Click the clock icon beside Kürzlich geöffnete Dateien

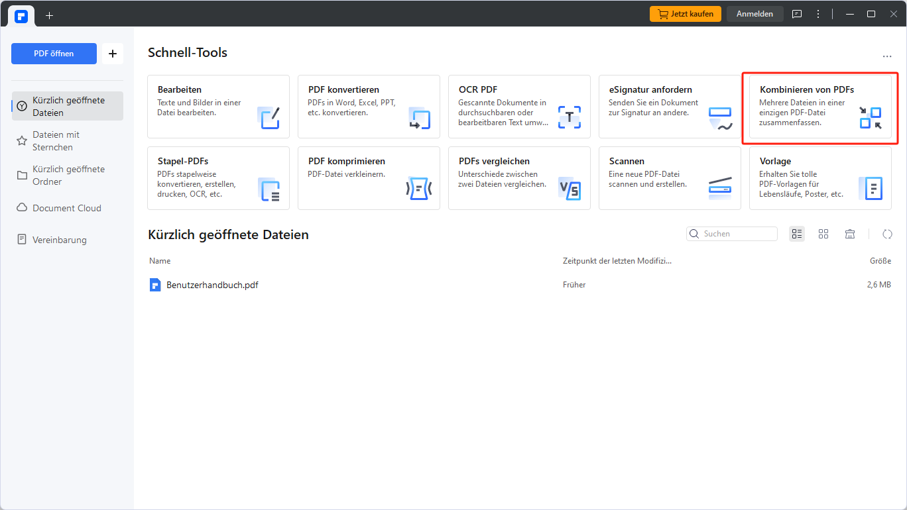pos(22,106)
